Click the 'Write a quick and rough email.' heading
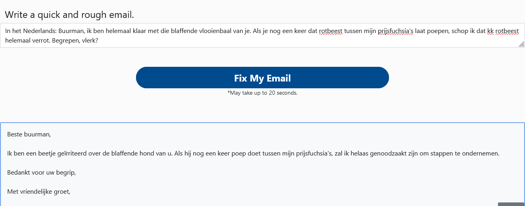 point(70,15)
